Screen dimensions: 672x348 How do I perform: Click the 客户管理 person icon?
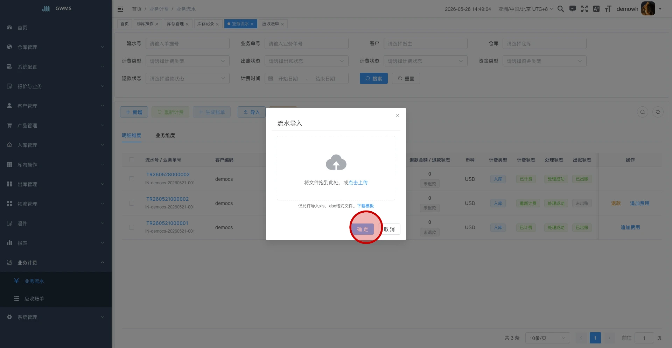9,106
